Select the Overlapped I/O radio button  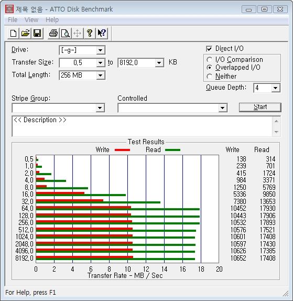209,68
